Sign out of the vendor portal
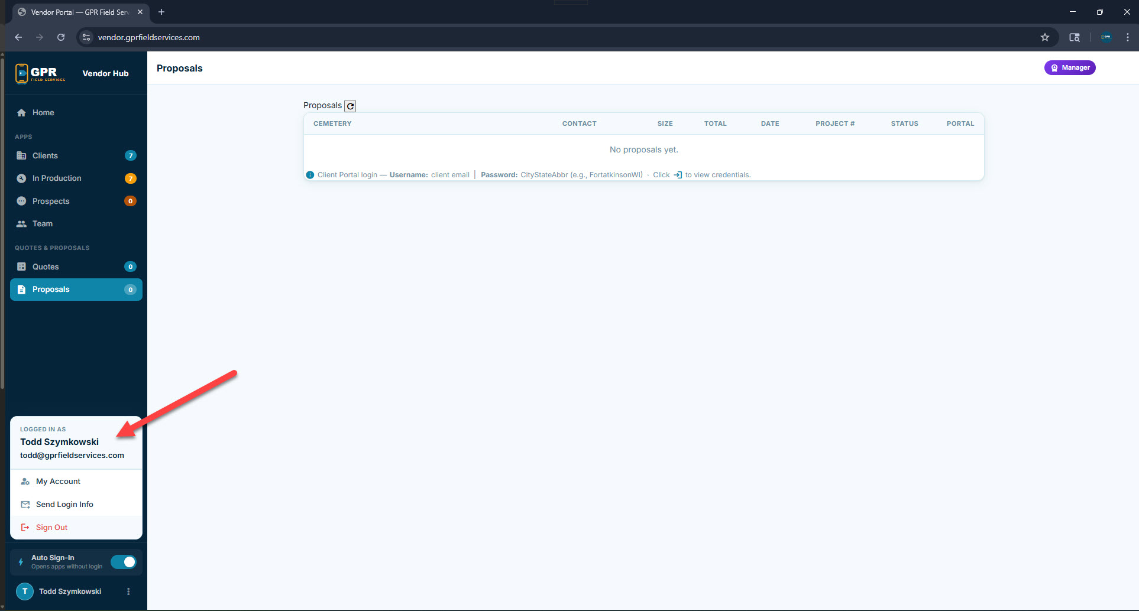Screen dimensions: 1139x611 [x=51, y=528]
